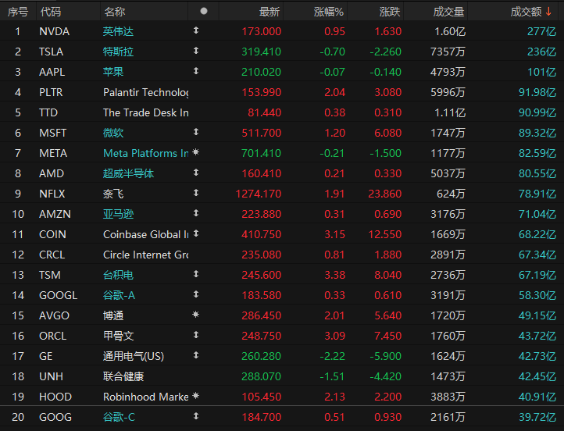Select 博通 name cell
The width and height of the screenshot is (564, 431).
(x=113, y=315)
